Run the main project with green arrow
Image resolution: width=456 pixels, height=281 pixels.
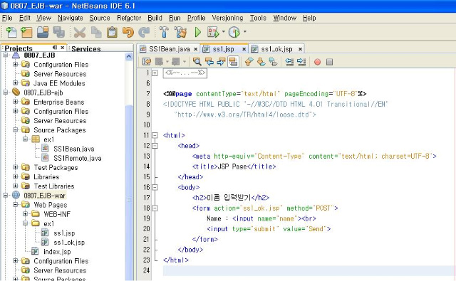[198, 32]
